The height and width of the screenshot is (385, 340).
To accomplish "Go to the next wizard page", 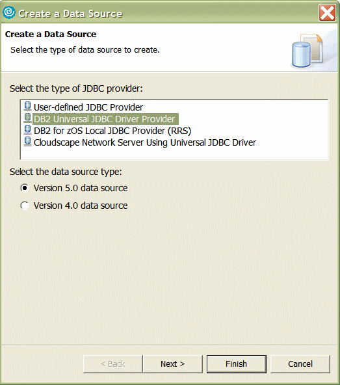I will [173, 364].
